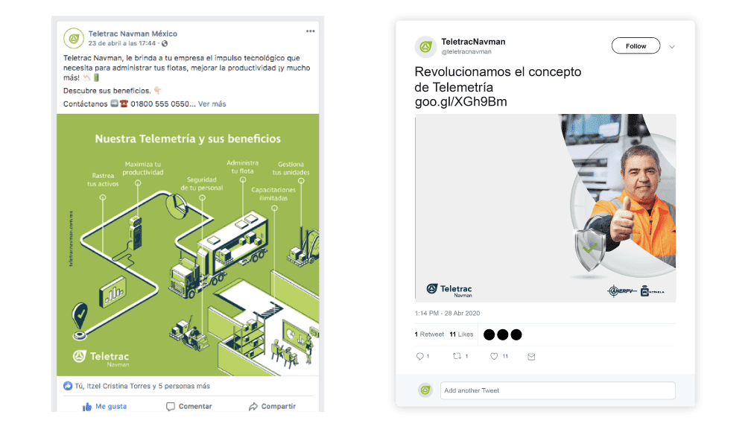
Task: Click the TeletracNavman Twitter avatar
Action: click(425, 46)
